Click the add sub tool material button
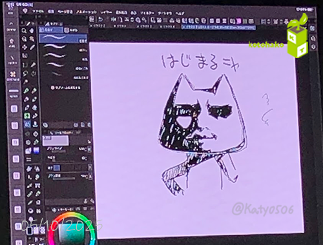The width and height of the screenshot is (323, 245). [x=66, y=88]
